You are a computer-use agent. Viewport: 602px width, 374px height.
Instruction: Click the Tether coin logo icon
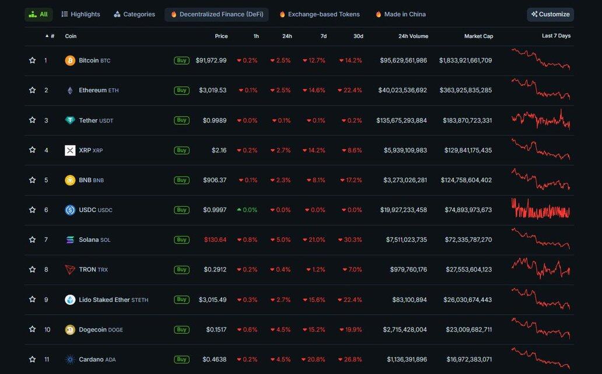70,121
